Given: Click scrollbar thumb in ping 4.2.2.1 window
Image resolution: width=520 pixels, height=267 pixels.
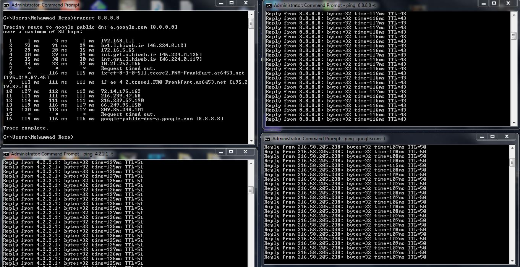Looking at the screenshot, I should point(251,190).
